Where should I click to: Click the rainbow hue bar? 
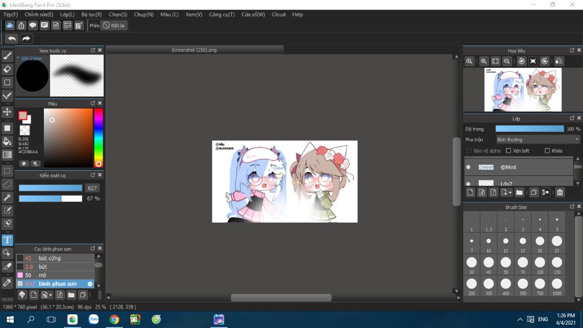click(98, 138)
